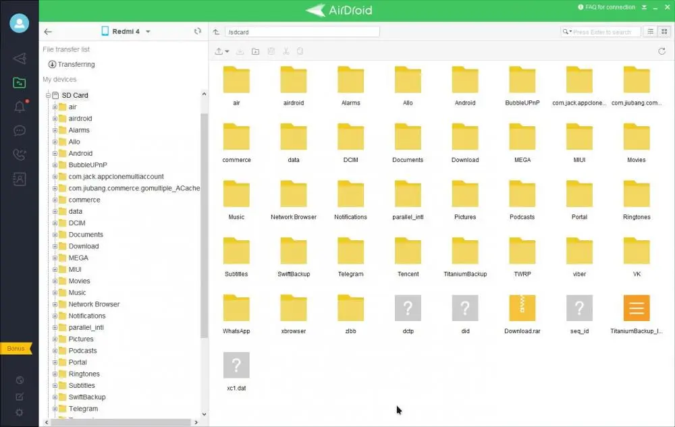675x427 pixels.
Task: Open the notifications bell icon
Action: 20,107
